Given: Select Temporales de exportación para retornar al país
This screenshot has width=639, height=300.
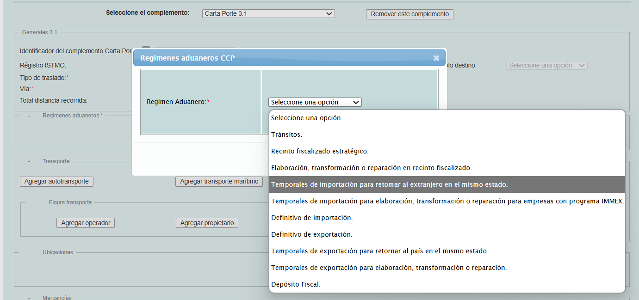Looking at the screenshot, I should tap(379, 251).
